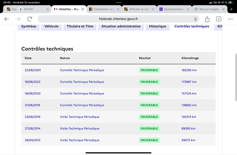
Task: Click the forward navigation arrow
Action: [18, 19]
